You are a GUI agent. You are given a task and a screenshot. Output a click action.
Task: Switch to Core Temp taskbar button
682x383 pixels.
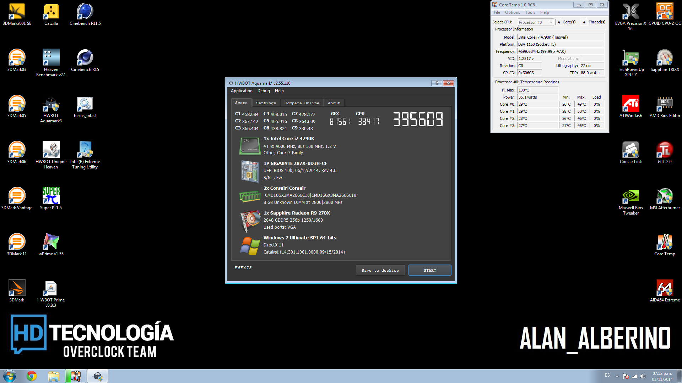tap(76, 376)
